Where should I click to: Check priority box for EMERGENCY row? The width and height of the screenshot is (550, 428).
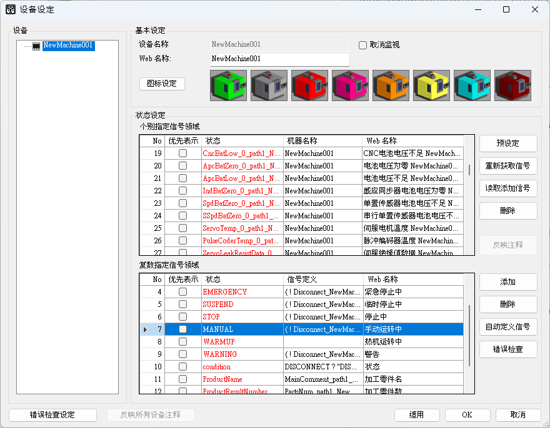pos(182,292)
